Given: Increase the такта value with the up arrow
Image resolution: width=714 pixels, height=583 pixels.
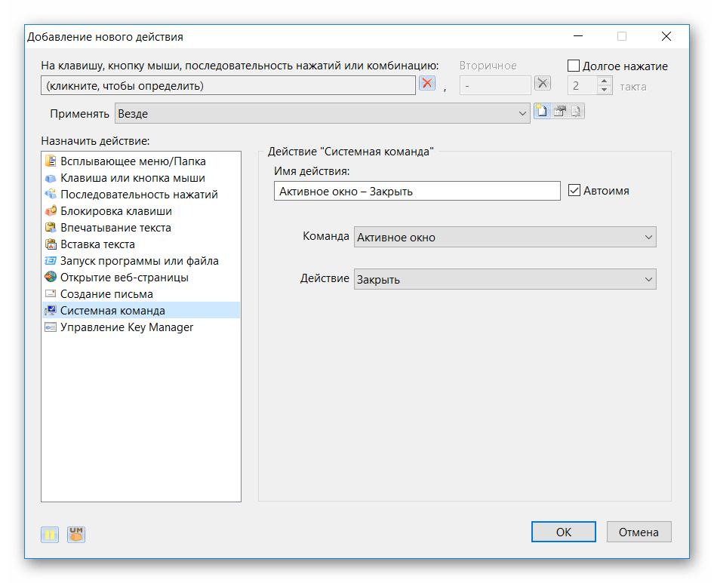Looking at the screenshot, I should pyautogui.click(x=605, y=81).
